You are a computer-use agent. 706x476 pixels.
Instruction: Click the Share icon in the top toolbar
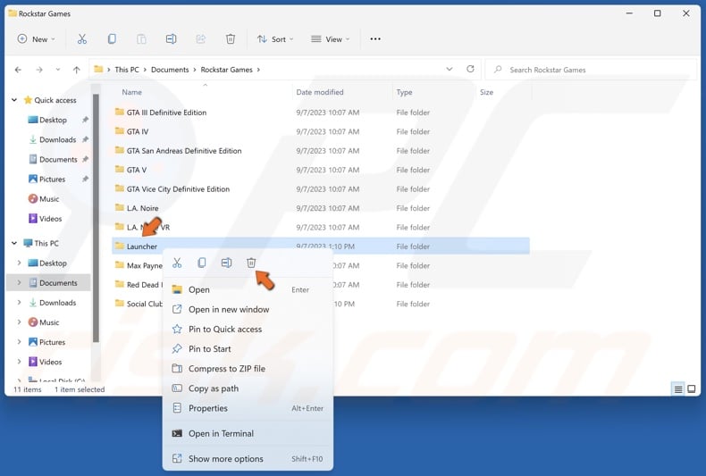[201, 39]
